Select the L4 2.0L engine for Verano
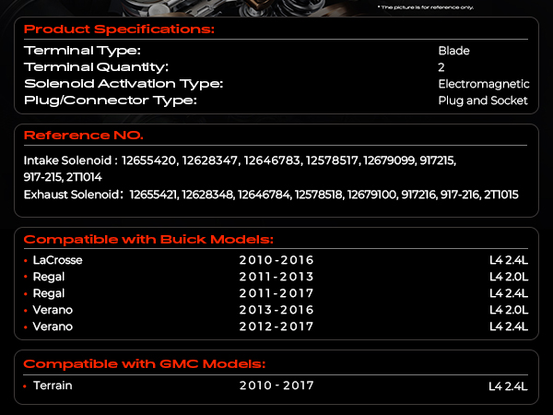Screen dimensions: 553x415 click(509, 310)
